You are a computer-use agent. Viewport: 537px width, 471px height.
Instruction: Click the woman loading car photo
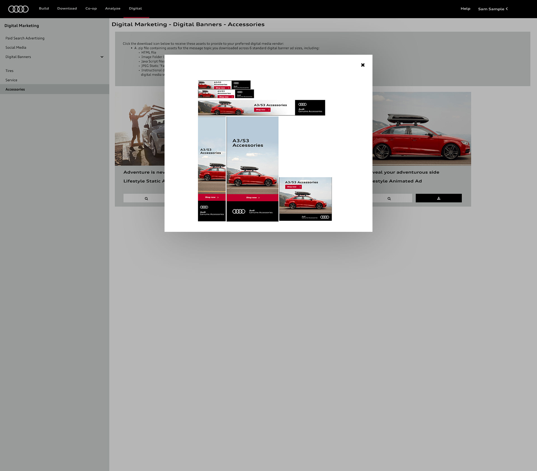pyautogui.click(x=140, y=129)
